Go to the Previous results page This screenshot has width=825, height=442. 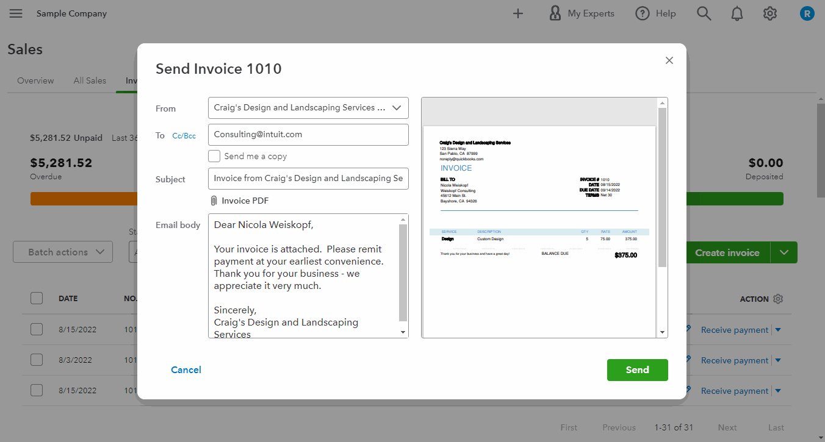tap(619, 427)
